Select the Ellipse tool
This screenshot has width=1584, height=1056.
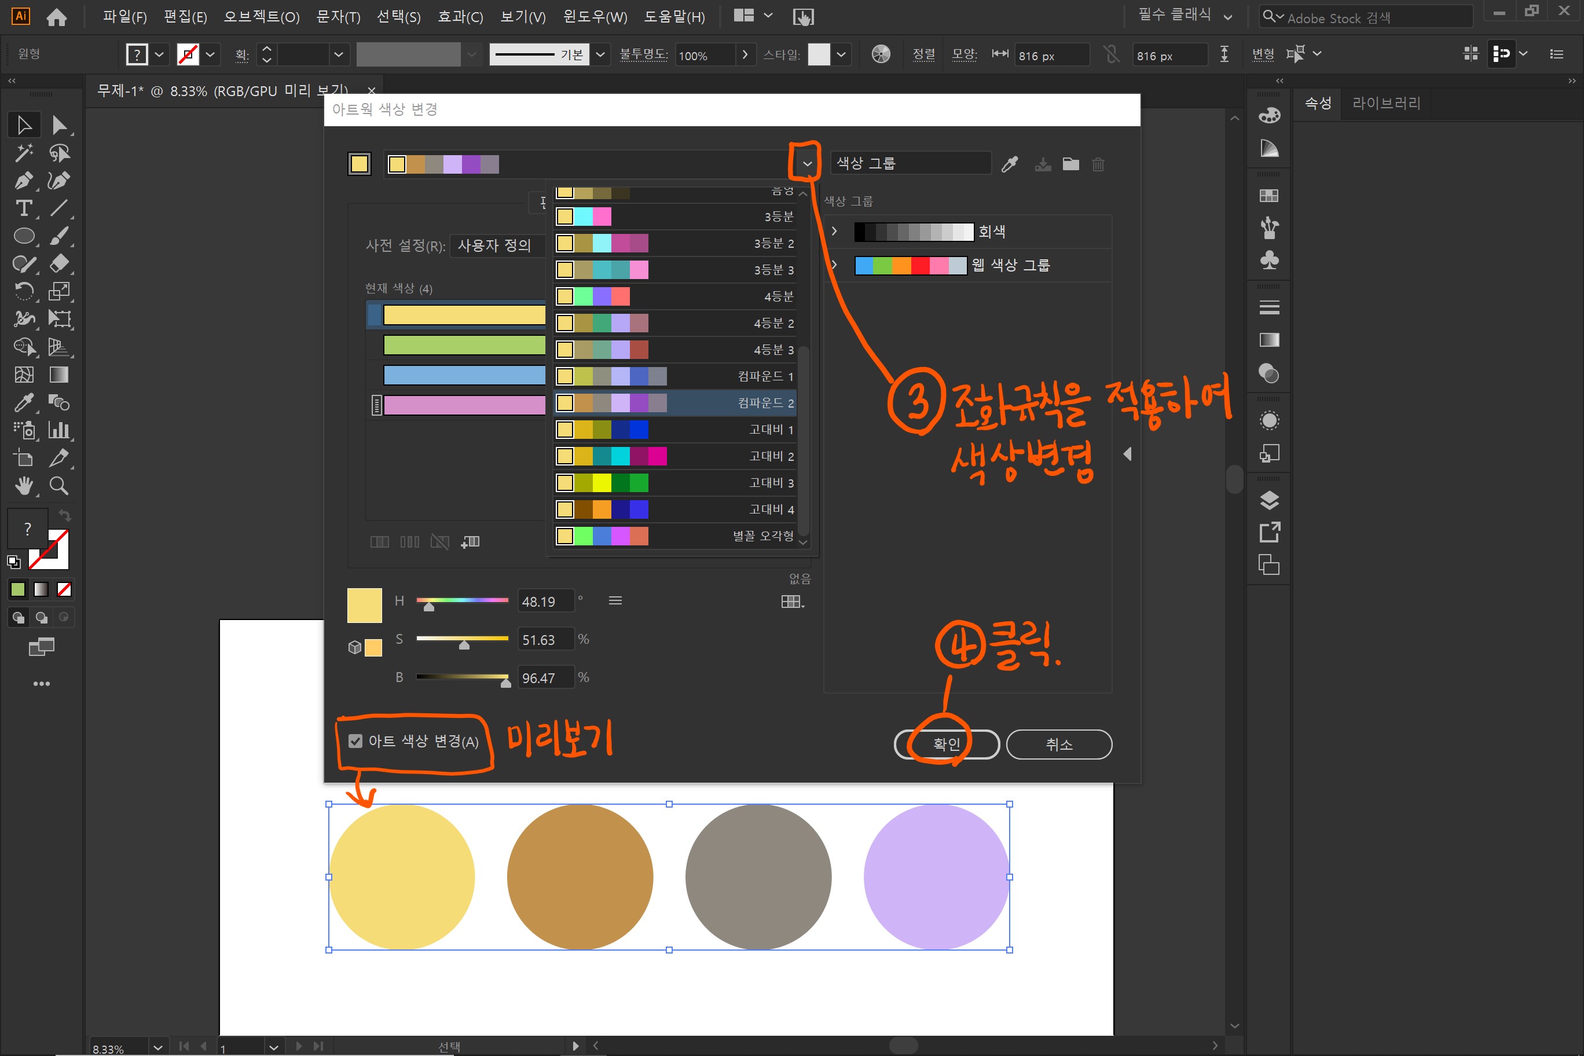[24, 236]
